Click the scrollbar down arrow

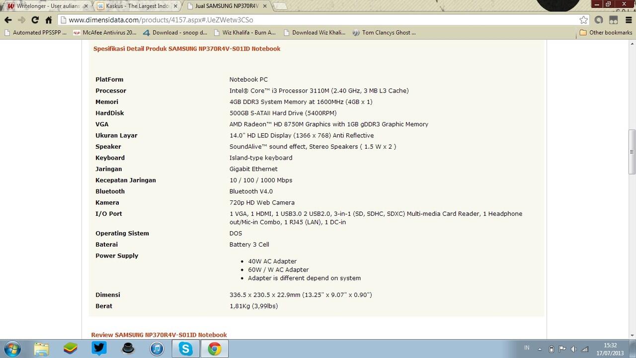pos(632,336)
